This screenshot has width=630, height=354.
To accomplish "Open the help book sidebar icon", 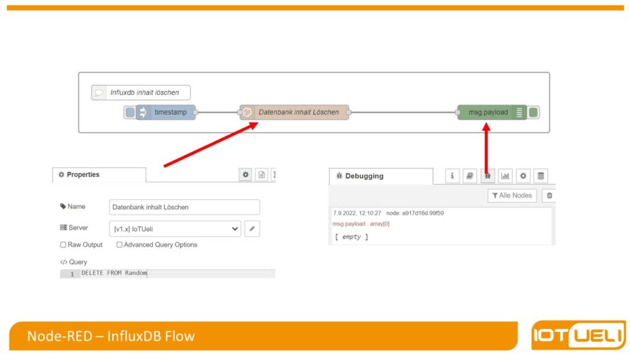I will [470, 176].
